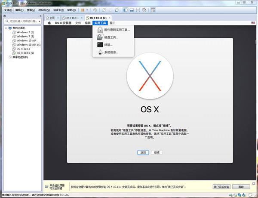Image resolution: width=258 pixels, height=198 pixels.
Task: Click the OS X logo image
Action: pos(150,76)
